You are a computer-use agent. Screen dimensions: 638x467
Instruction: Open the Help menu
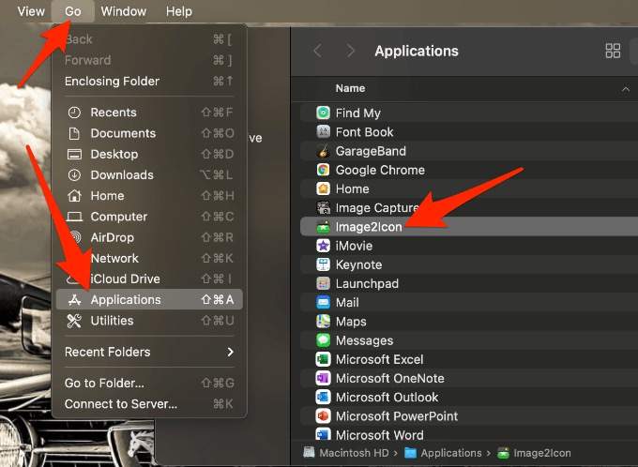tap(178, 11)
